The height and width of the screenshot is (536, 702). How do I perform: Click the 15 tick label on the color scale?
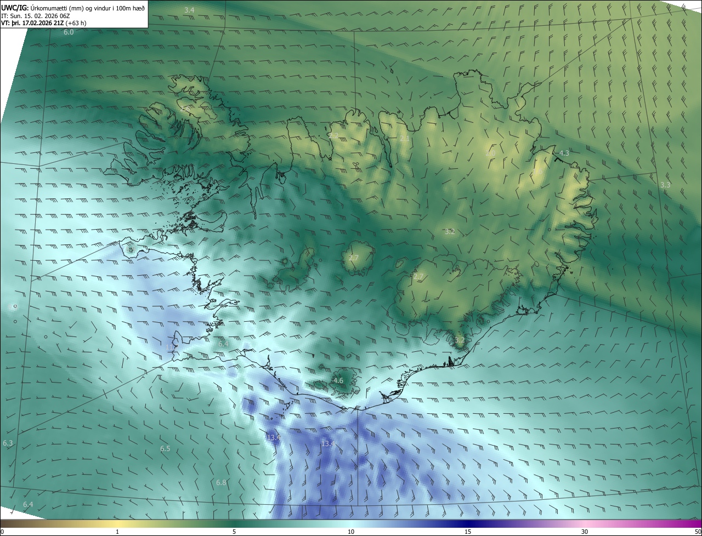click(468, 532)
